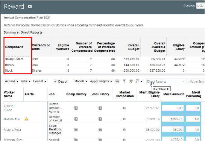Open the Format menu

(40, 81)
